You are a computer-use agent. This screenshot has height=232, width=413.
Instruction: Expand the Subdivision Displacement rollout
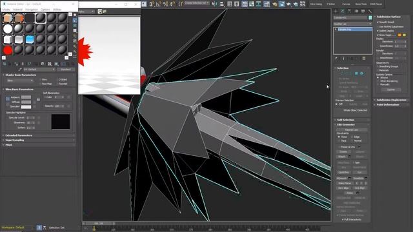click(x=391, y=100)
